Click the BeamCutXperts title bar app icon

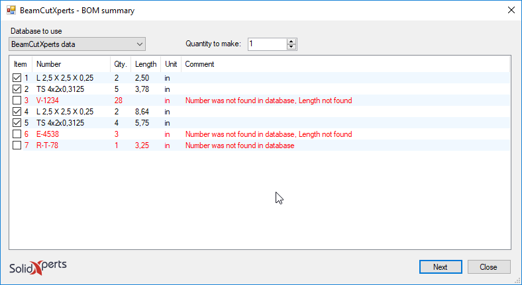[x=11, y=11]
